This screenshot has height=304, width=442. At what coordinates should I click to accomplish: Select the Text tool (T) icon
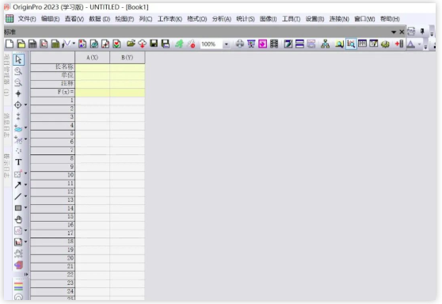(x=18, y=162)
